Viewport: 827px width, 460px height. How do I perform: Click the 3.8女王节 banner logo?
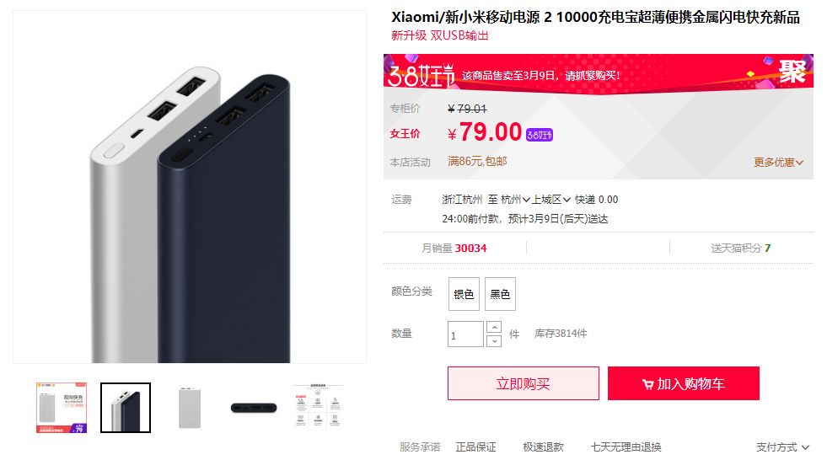(421, 75)
